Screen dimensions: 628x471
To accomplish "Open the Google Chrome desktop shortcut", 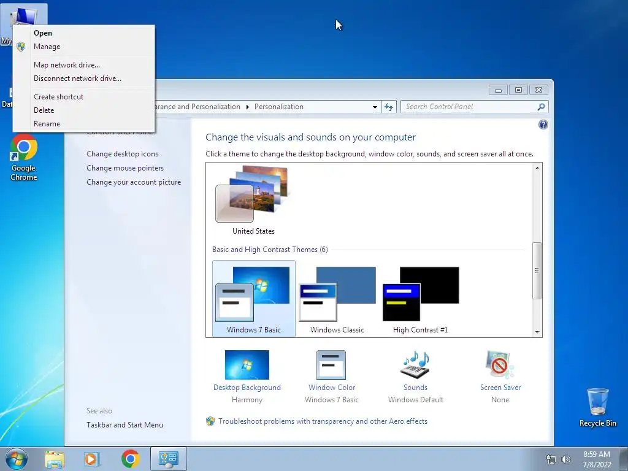I will click(24, 158).
